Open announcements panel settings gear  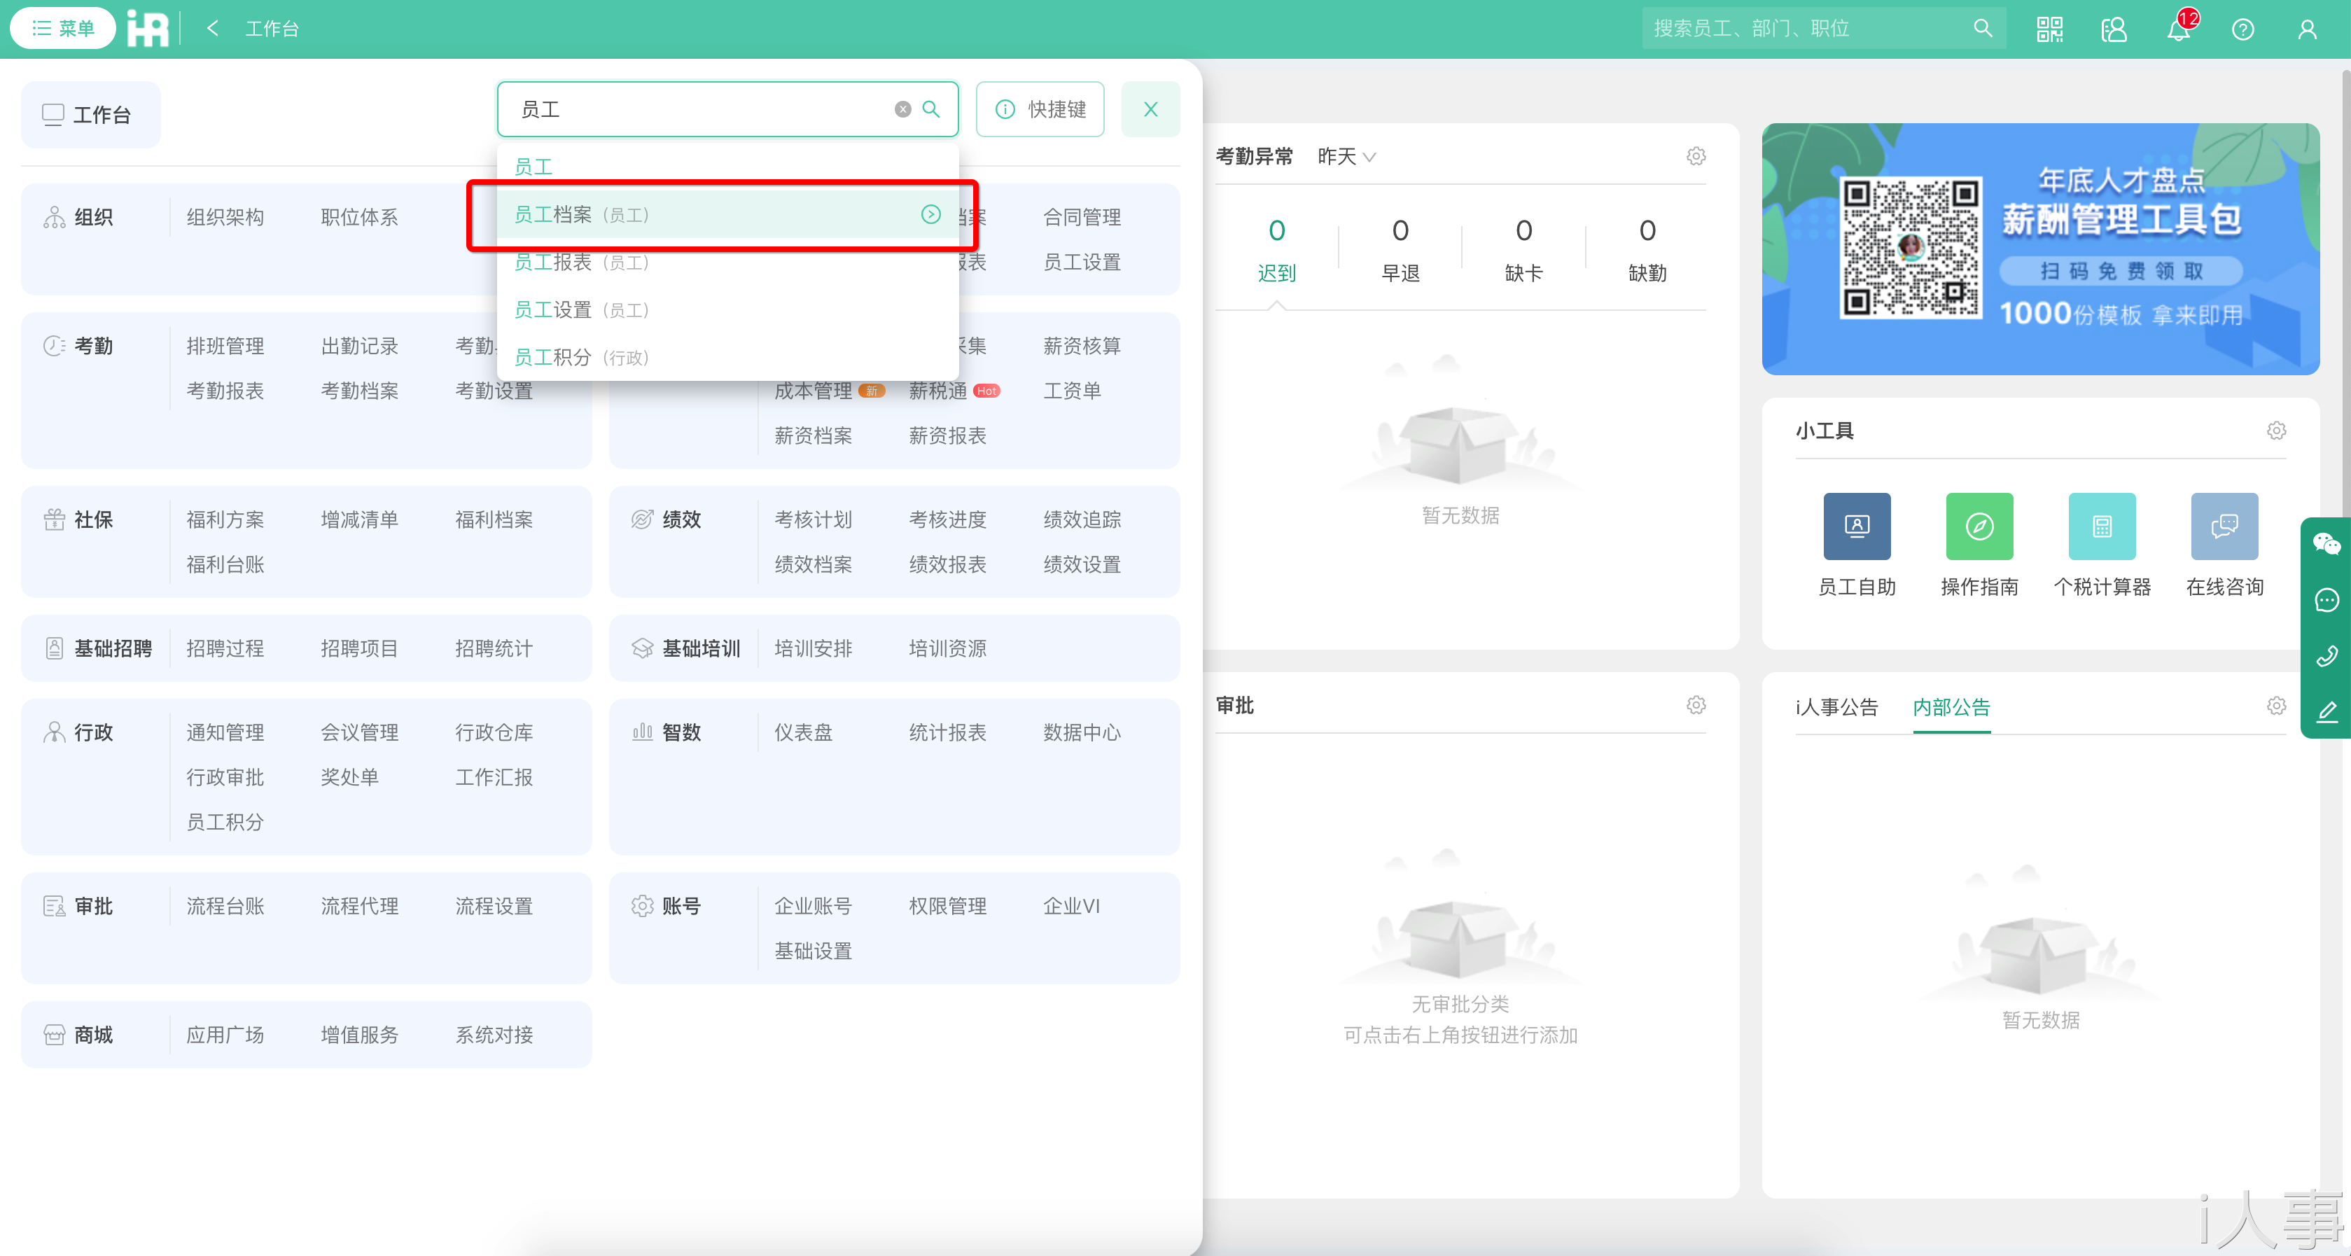tap(2276, 705)
